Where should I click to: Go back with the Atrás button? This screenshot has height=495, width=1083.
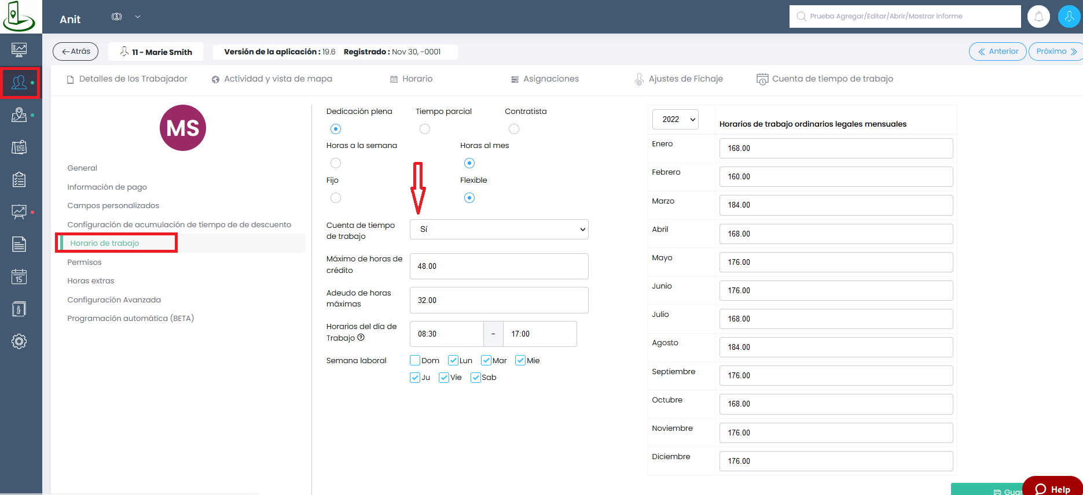click(76, 51)
